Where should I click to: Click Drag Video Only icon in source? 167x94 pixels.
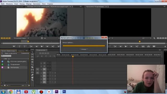pos(42,38)
